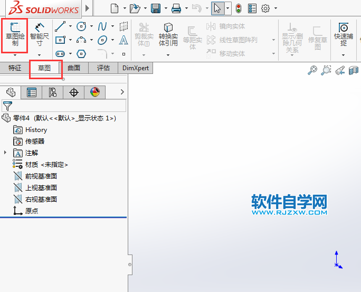Select the Ellipse sketch tool
Image resolution: width=361 pixels, height=292 pixels.
tap(102, 40)
